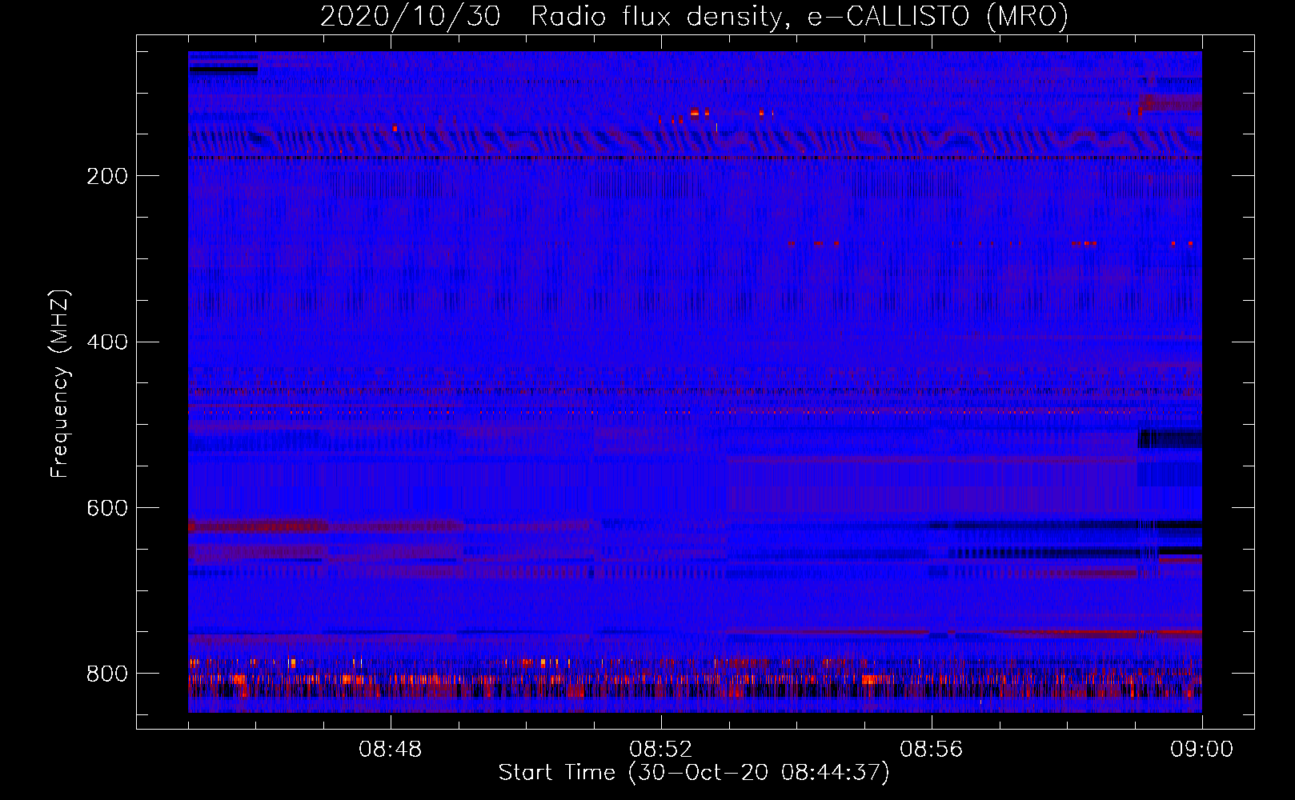Click the '08:52' time tick label
This screenshot has width=1295, height=800.
(x=661, y=750)
